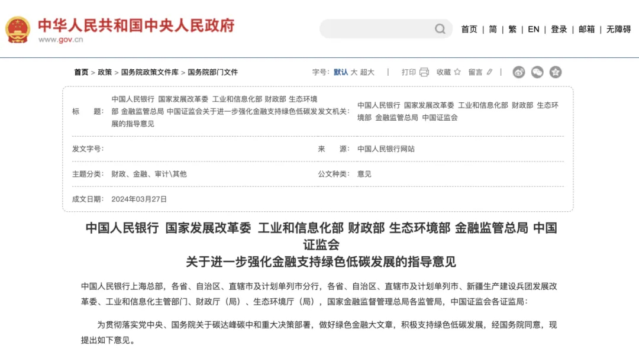Set font size to 超大
Image resolution: width=639 pixels, height=352 pixels.
[367, 72]
